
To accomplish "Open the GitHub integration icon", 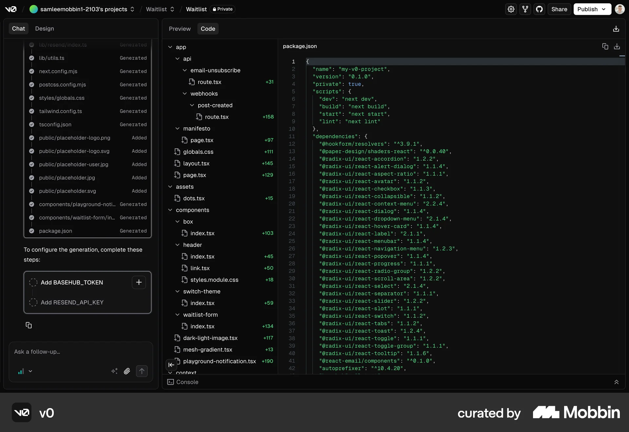I will point(540,9).
